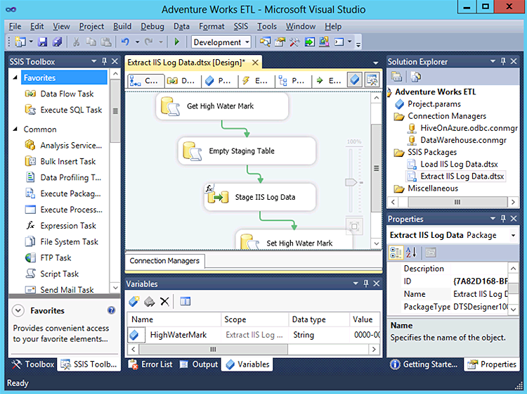Screen dimensions: 527x394
Task: Click the Delete Variable X icon
Action: pyautogui.click(x=164, y=301)
